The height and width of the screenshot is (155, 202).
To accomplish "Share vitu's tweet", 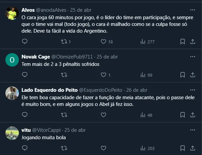I will coord(193,148).
